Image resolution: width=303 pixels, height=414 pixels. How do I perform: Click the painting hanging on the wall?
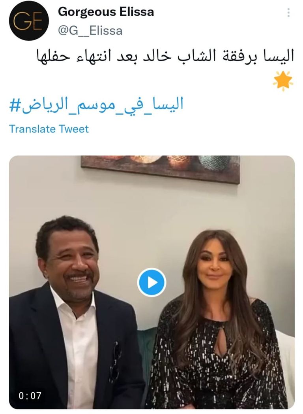coord(161,168)
